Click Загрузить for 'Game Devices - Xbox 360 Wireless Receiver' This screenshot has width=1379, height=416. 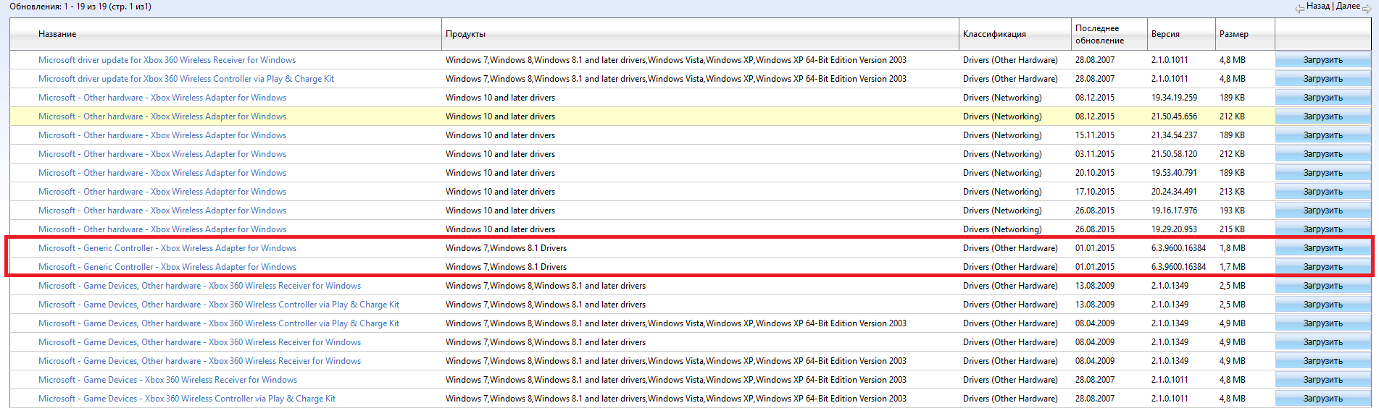click(x=1322, y=380)
